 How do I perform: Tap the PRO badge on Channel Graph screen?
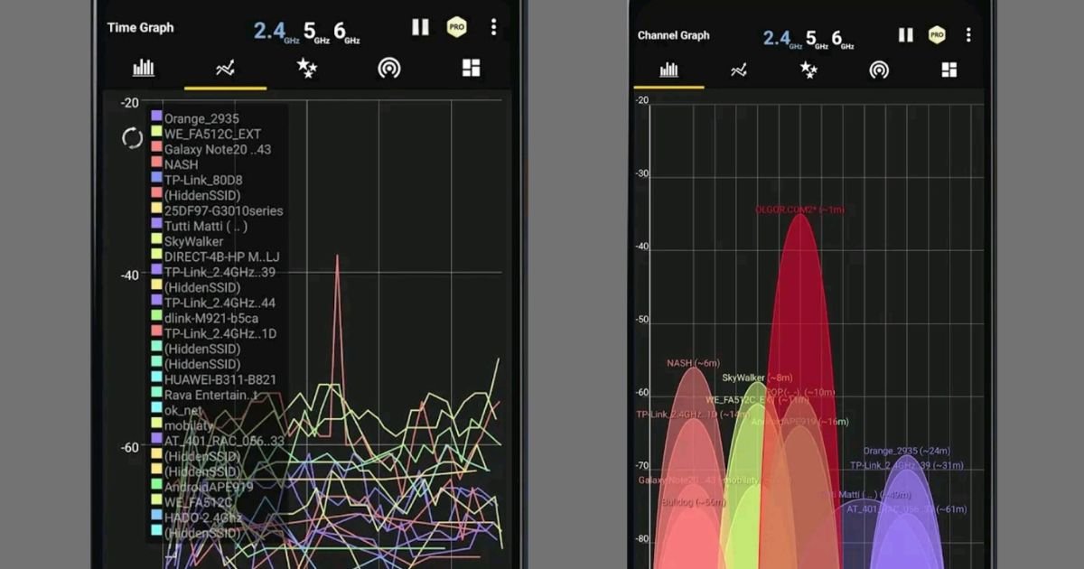pos(938,35)
